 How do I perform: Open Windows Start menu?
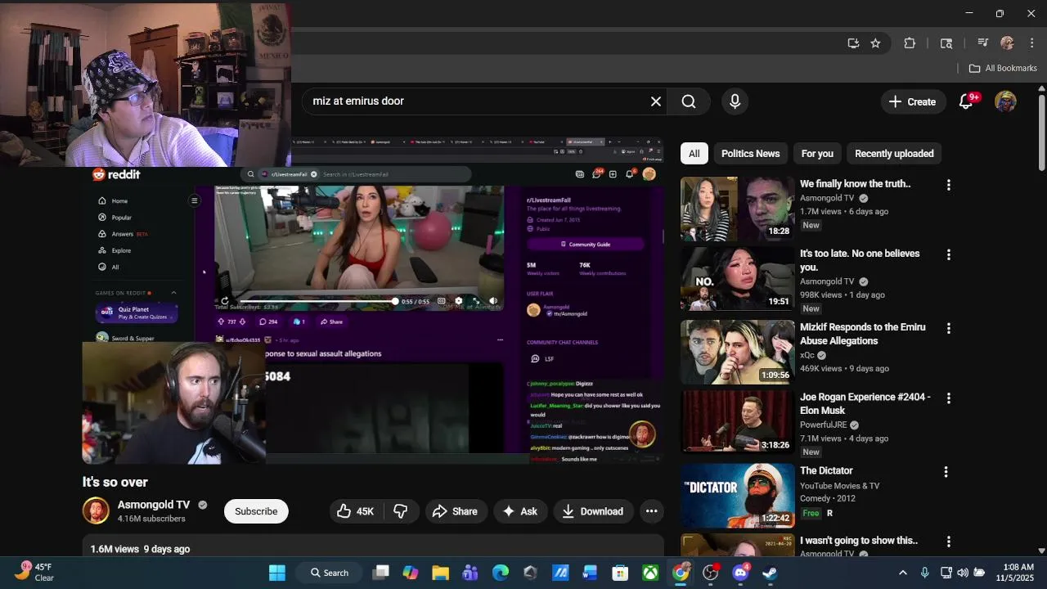[x=277, y=573]
